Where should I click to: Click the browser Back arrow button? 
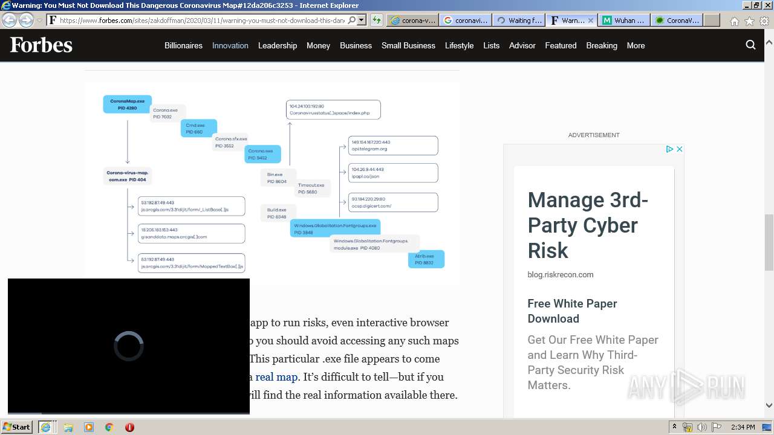pos(9,20)
